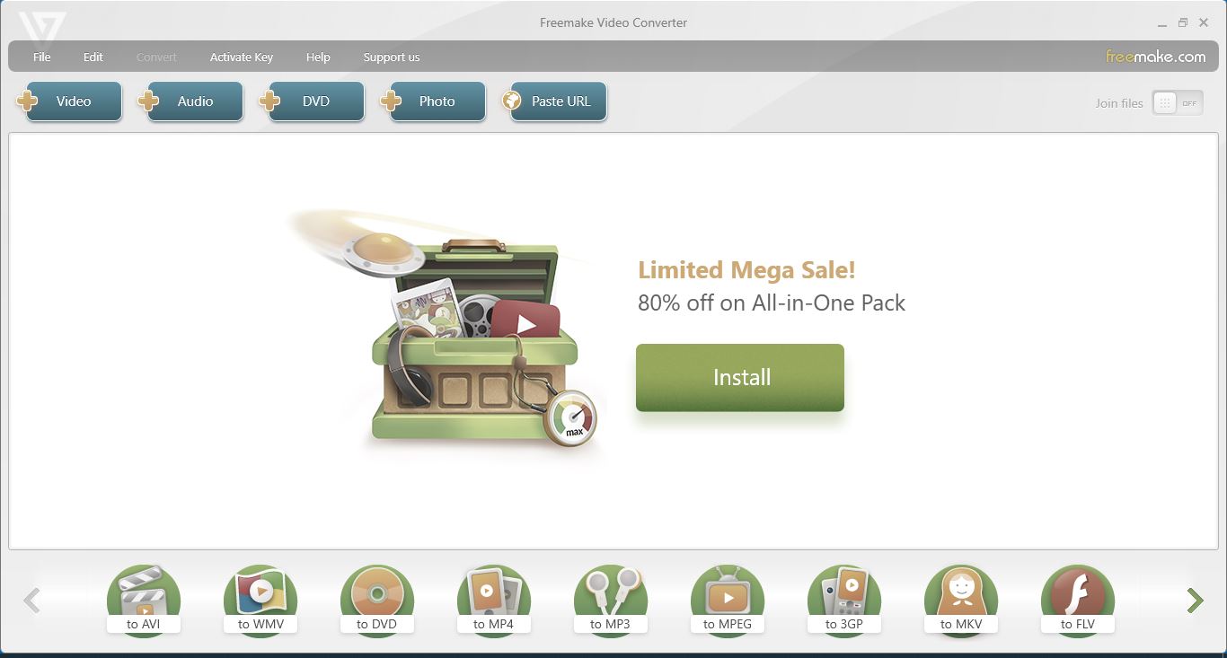Open the Help menu
Viewport: 1227px width, 658px height.
(318, 57)
